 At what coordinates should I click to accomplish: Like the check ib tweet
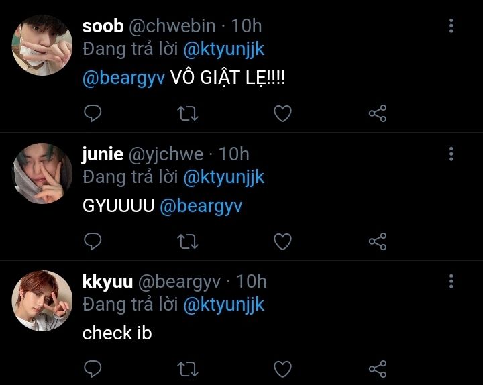[283, 369]
